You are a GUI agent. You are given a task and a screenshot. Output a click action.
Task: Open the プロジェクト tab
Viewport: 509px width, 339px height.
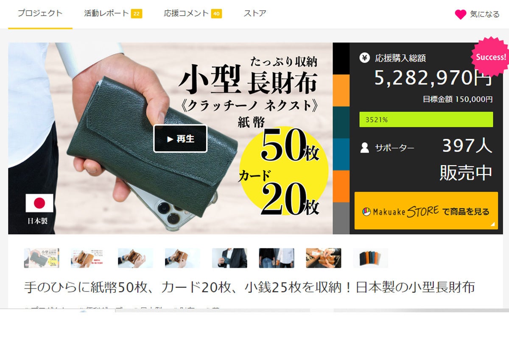(40, 14)
